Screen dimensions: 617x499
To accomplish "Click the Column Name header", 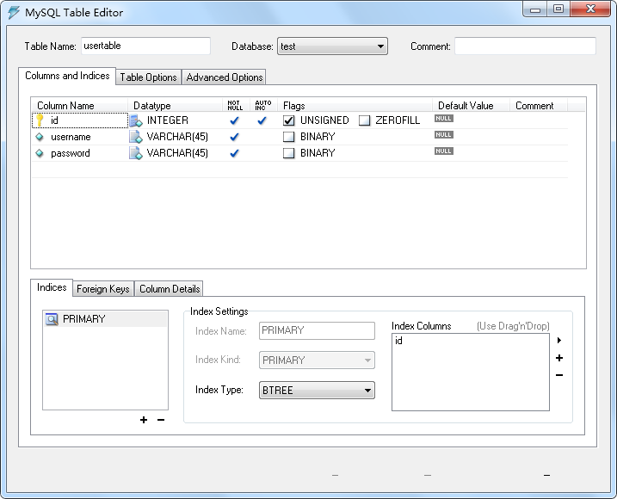I will (80, 106).
